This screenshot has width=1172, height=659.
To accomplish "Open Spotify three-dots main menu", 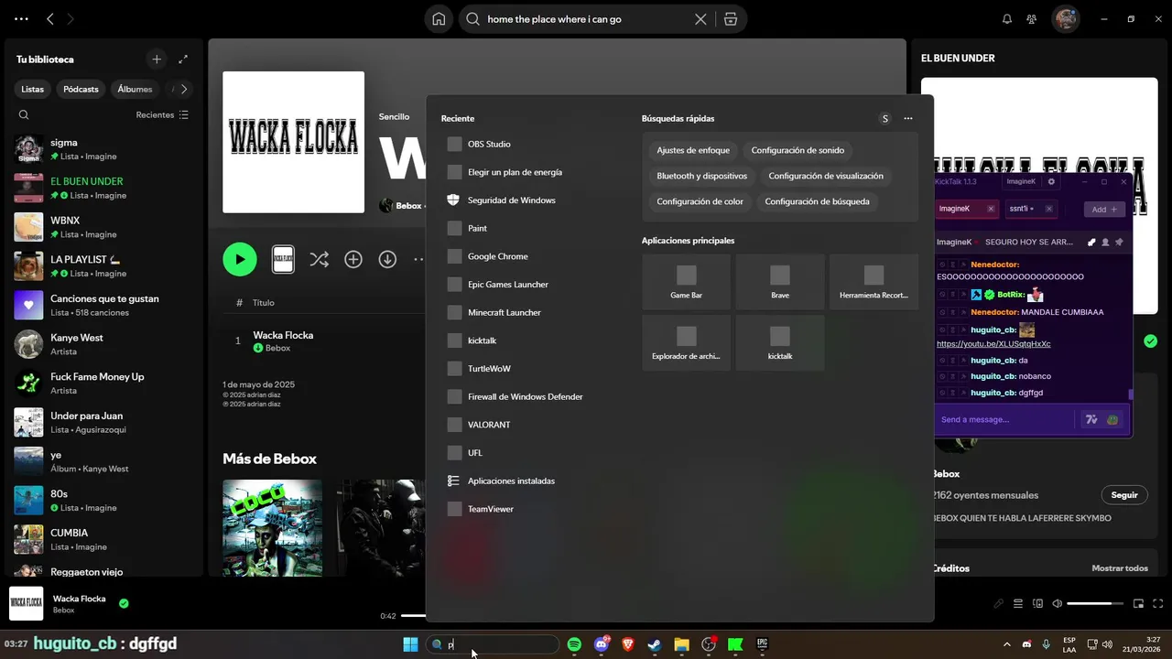I will click(21, 18).
